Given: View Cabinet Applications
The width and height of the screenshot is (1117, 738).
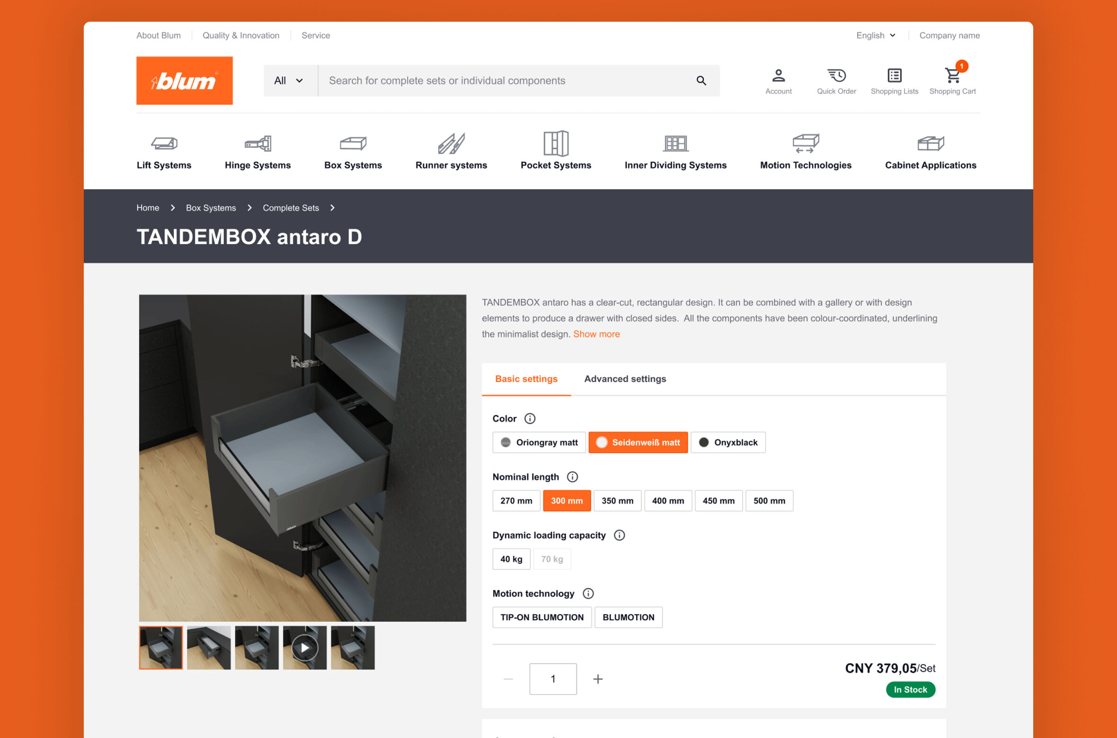Looking at the screenshot, I should (930, 151).
